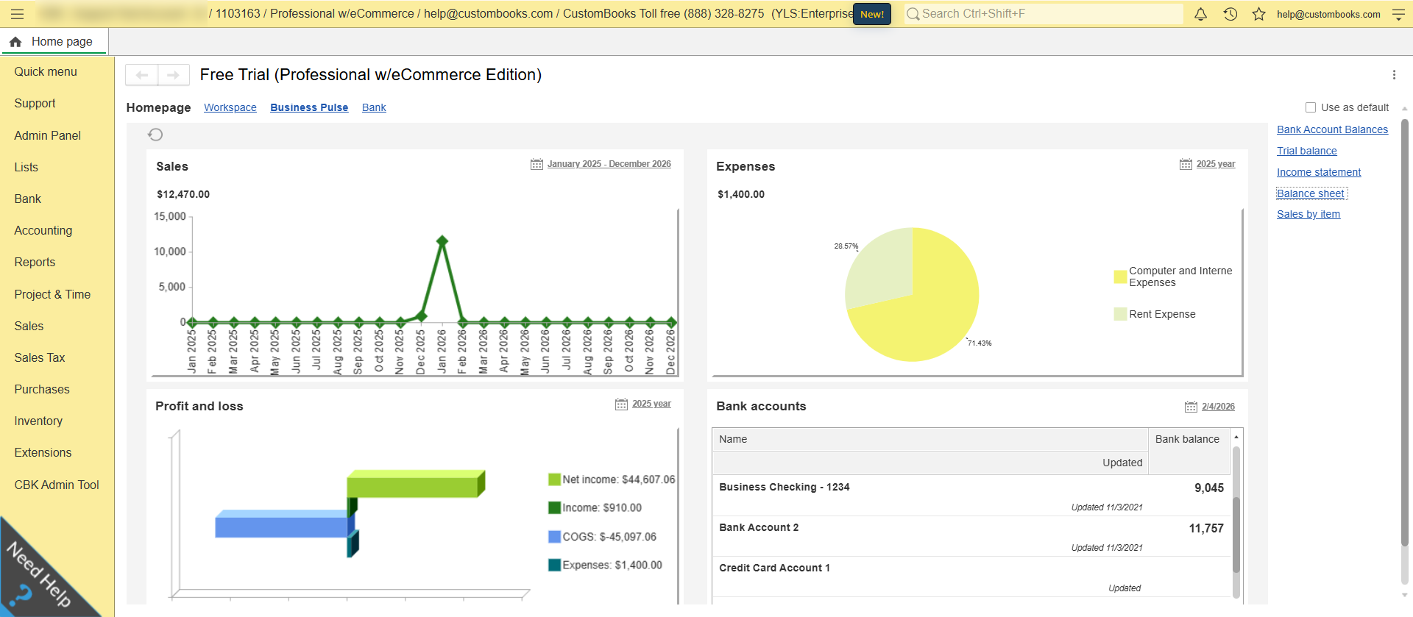This screenshot has width=1413, height=617.
Task: Click the notifications bell icon
Action: (x=1200, y=14)
